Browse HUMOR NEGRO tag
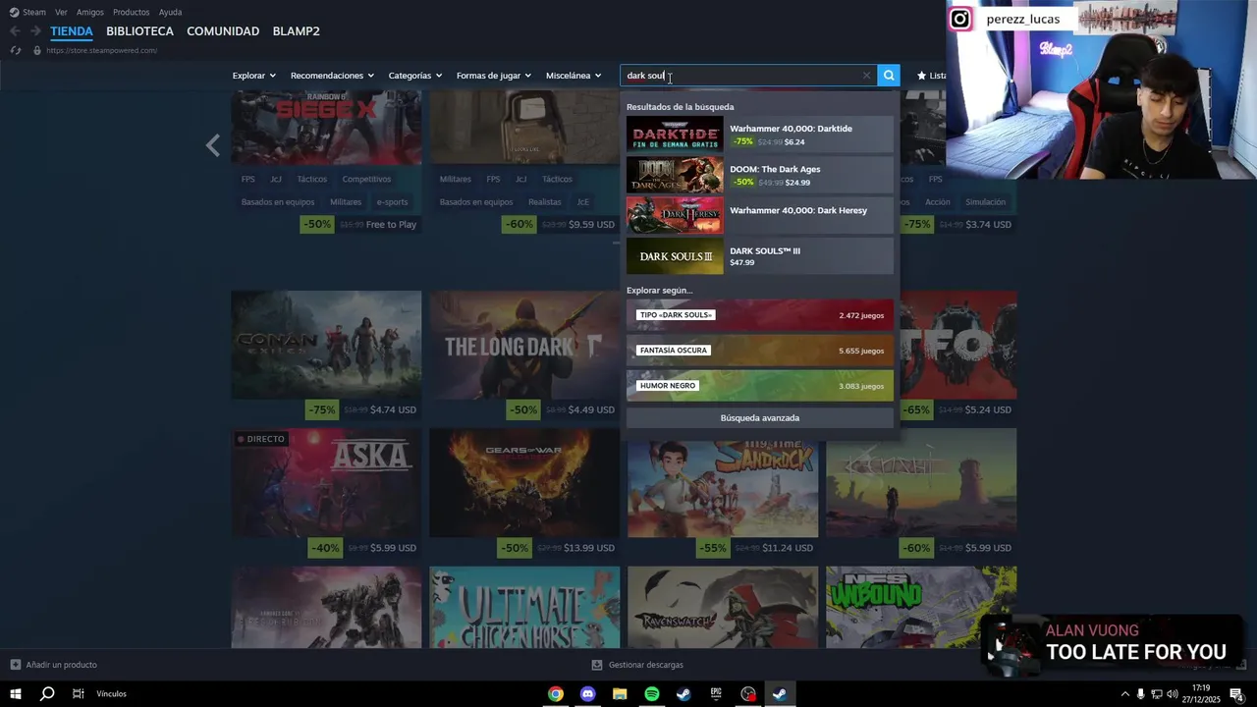The image size is (1257, 707). pos(760,386)
